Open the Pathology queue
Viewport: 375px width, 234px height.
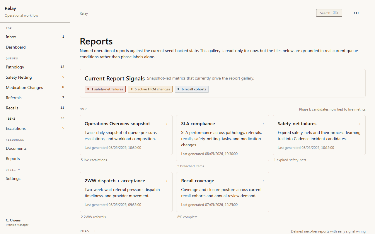(x=35, y=67)
